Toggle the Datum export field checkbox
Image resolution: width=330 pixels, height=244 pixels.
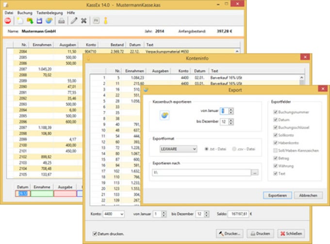point(275,120)
